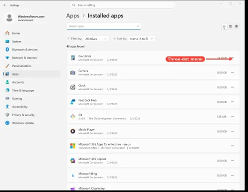Open the Filter by All drives dropdown
The height and width of the screenshot is (192, 248).
[96, 39]
